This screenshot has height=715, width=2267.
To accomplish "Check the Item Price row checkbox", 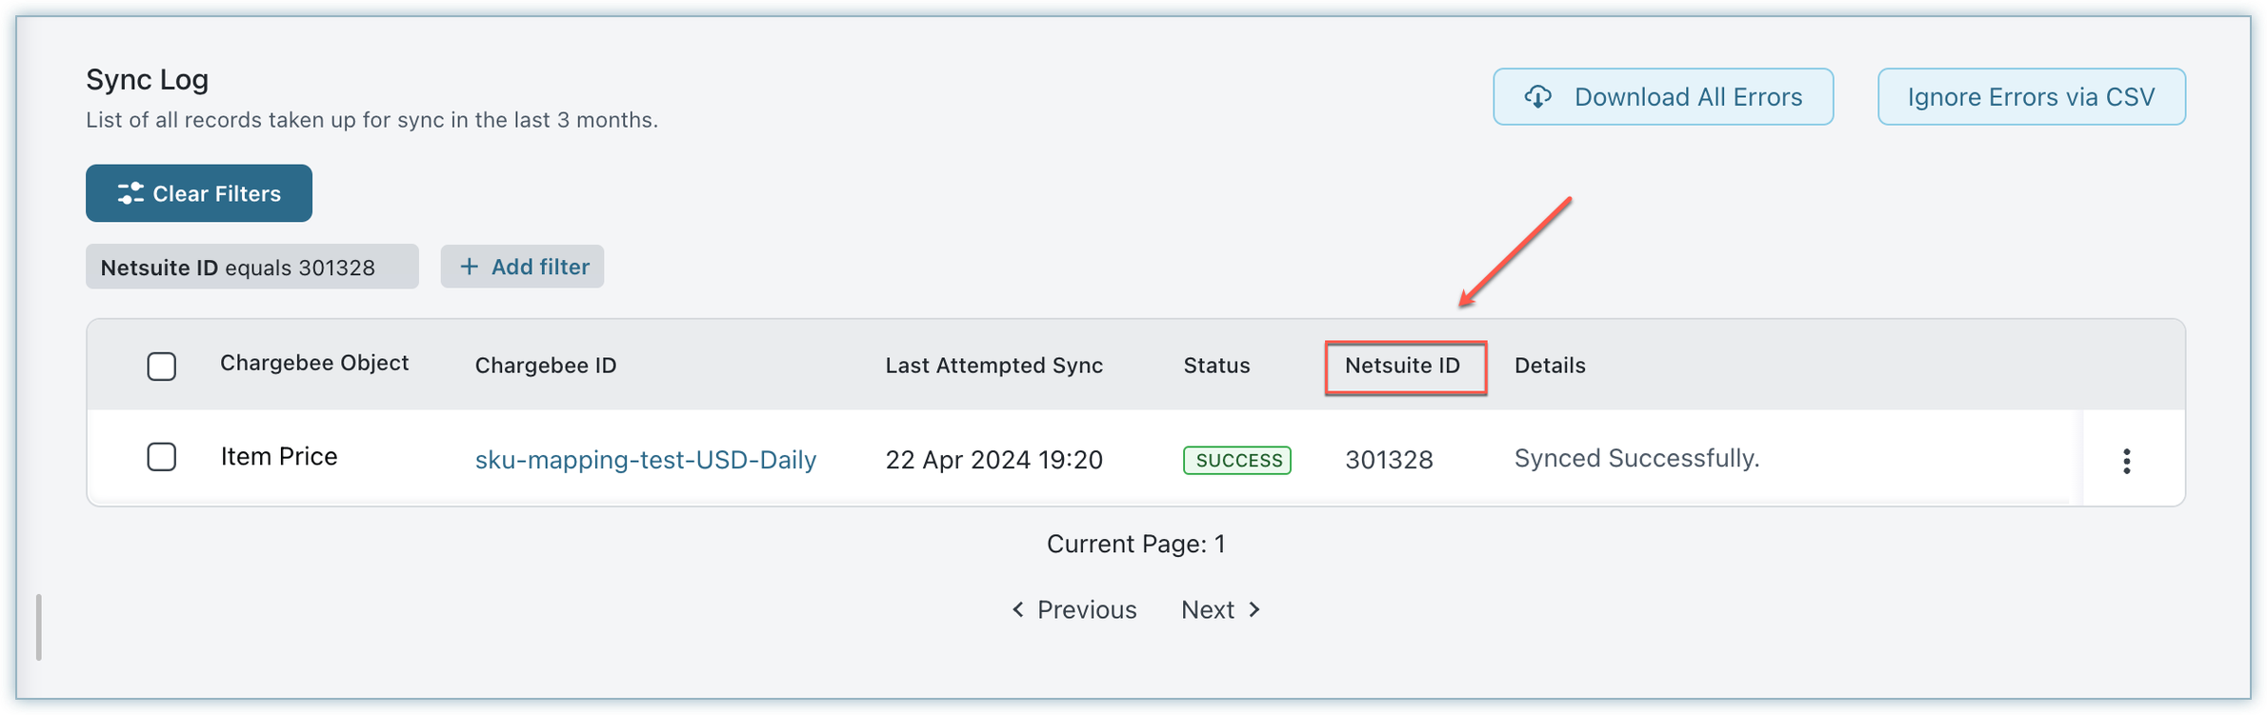I will point(162,457).
